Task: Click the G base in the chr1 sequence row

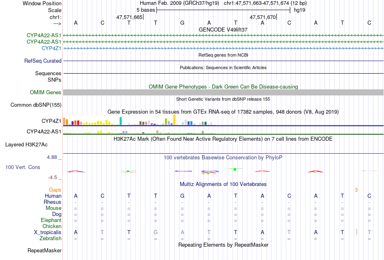Action: click(182, 23)
